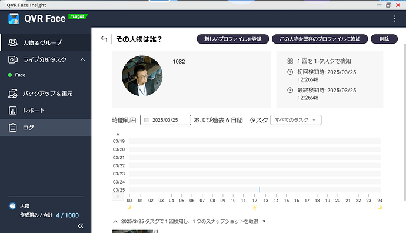Open the レポート page
Screen dimensions: 406x233
coord(45,111)
